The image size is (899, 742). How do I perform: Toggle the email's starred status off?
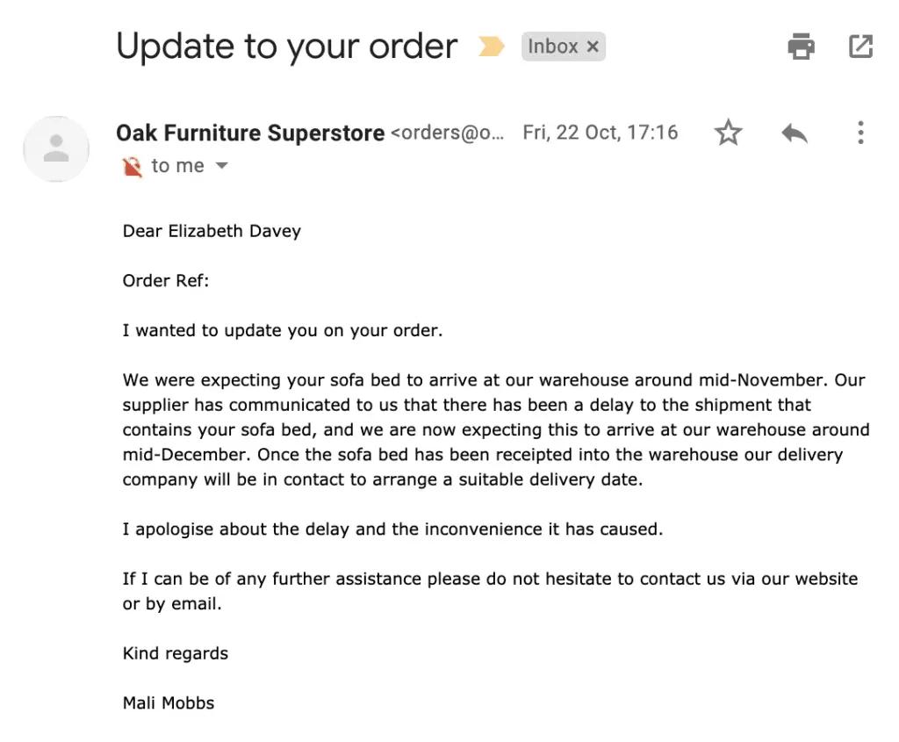(728, 132)
